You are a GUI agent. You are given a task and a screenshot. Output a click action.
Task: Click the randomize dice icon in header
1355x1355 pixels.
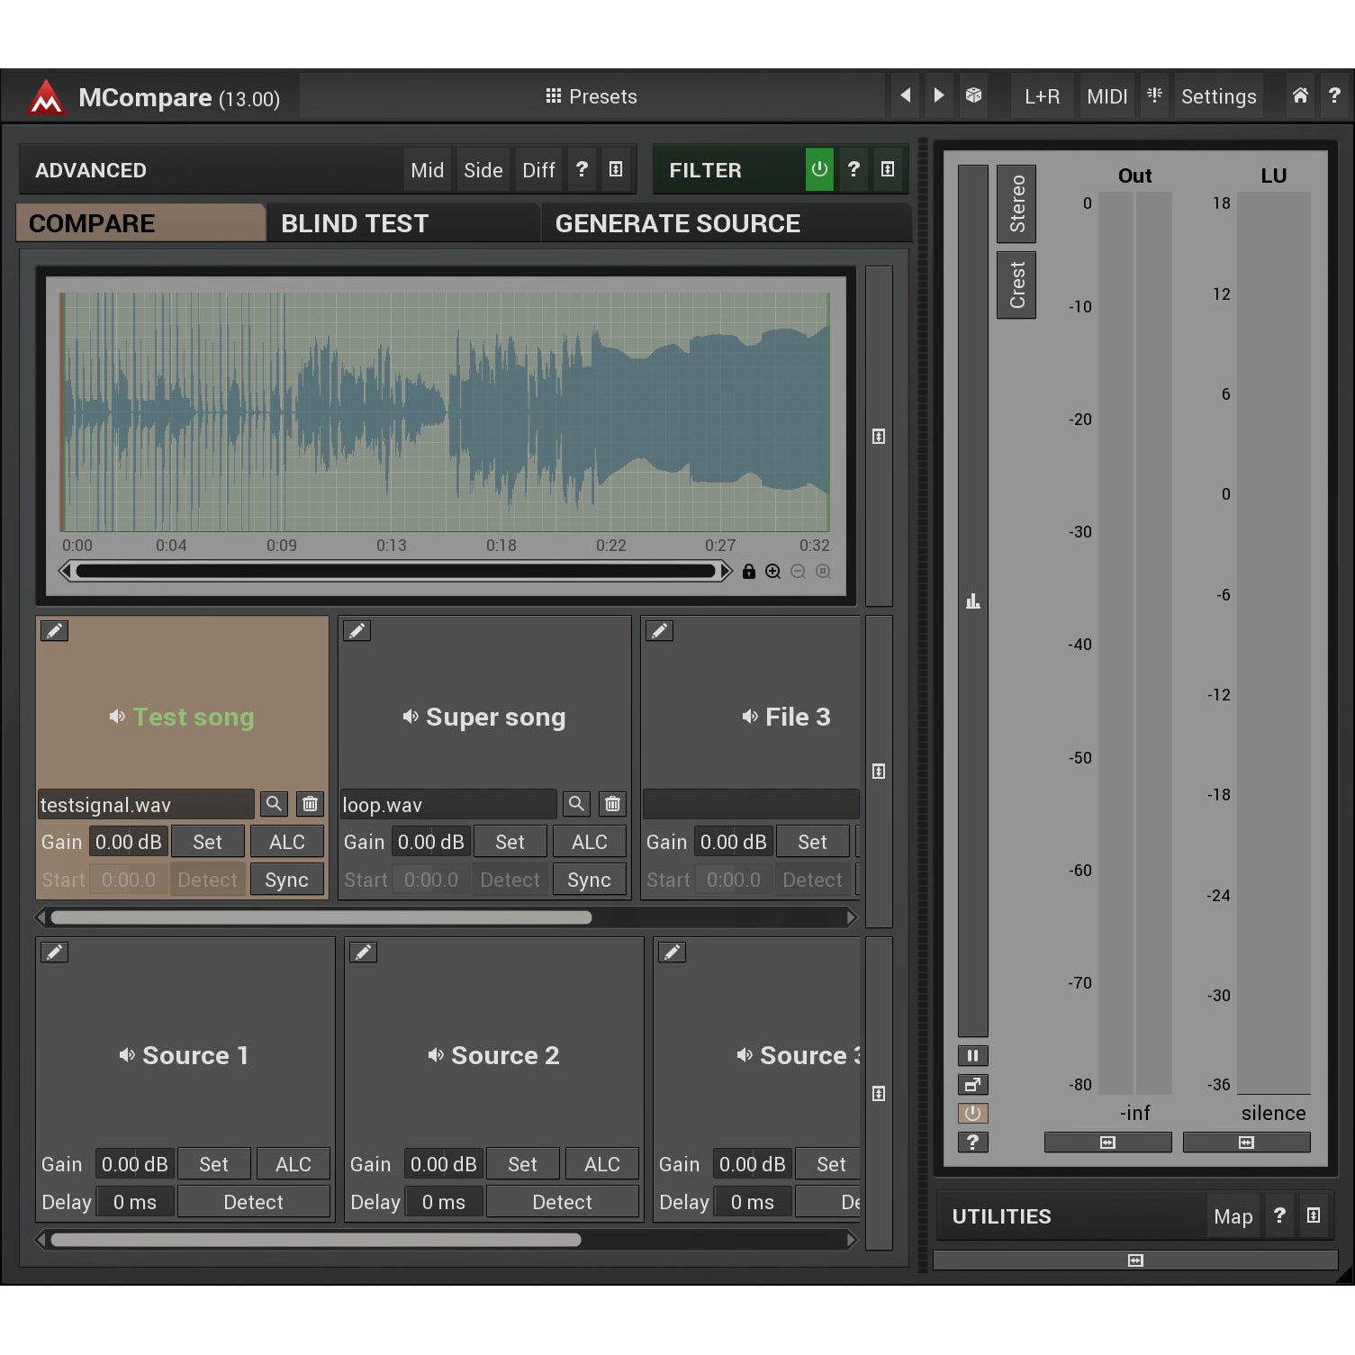(x=973, y=95)
